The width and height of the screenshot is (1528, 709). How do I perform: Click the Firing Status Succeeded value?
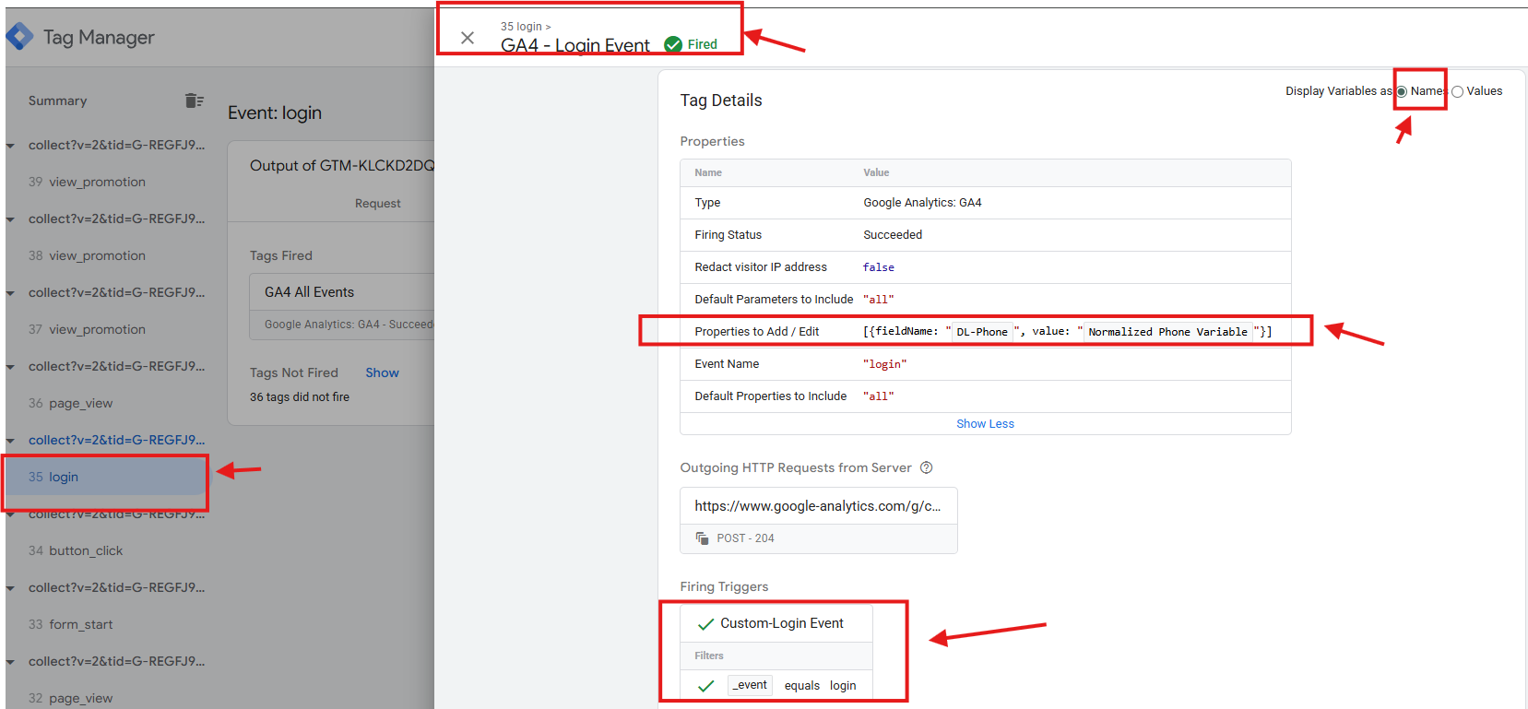point(893,235)
